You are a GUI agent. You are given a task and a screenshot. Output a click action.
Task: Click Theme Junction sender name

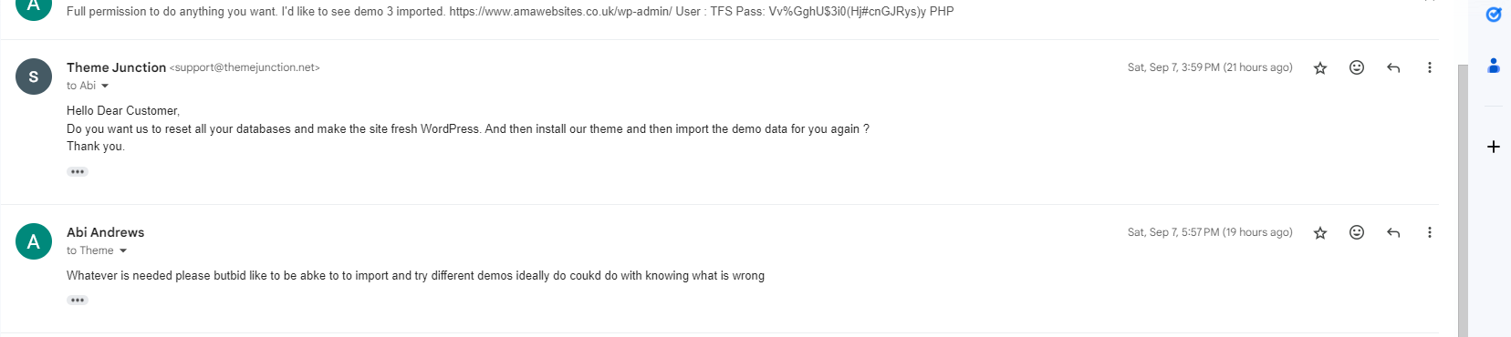[116, 67]
